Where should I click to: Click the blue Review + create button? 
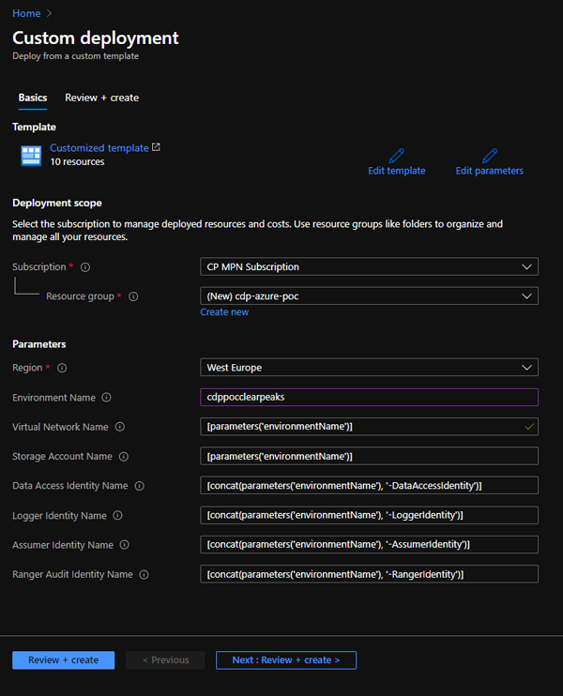[x=64, y=660]
